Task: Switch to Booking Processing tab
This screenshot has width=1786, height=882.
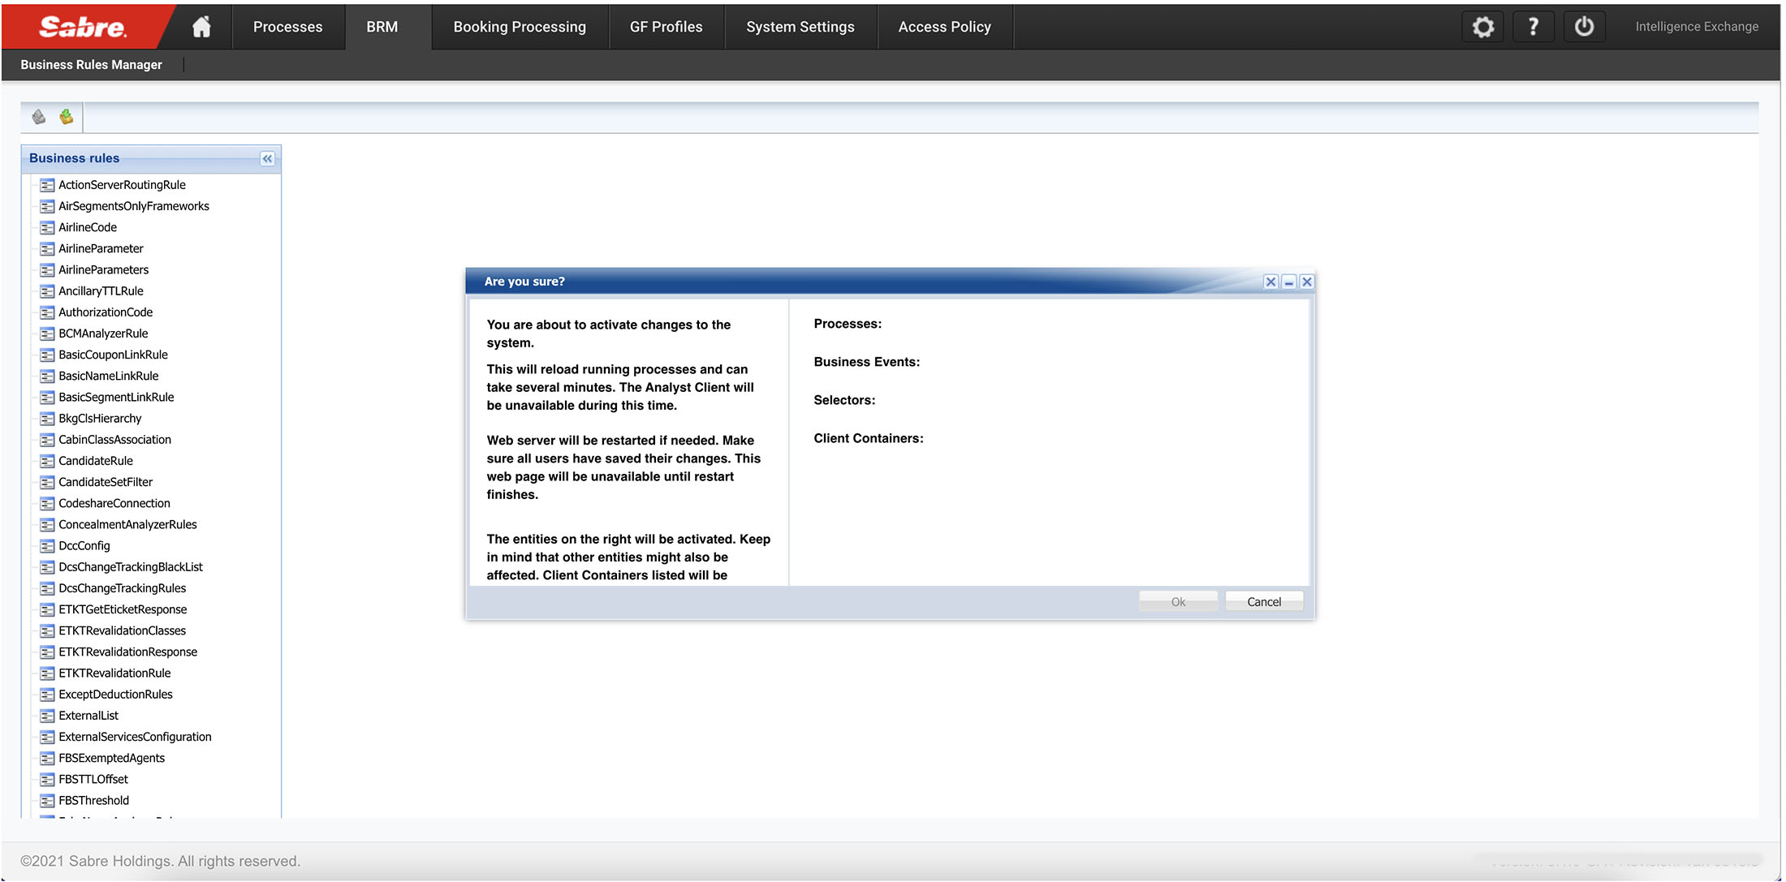Action: [x=520, y=27]
